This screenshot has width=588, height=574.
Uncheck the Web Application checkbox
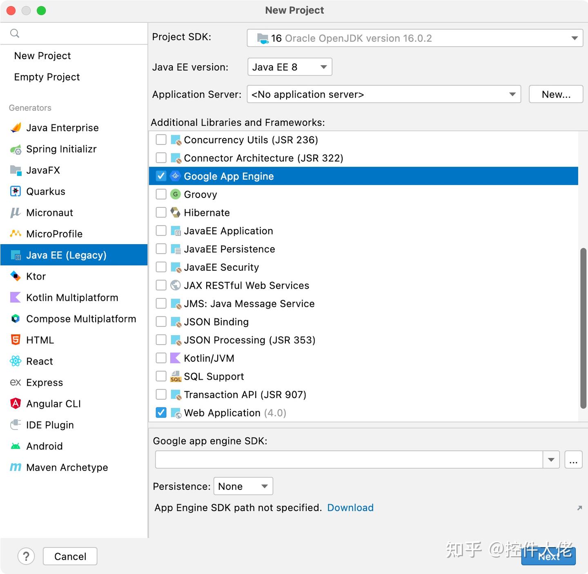pyautogui.click(x=161, y=413)
